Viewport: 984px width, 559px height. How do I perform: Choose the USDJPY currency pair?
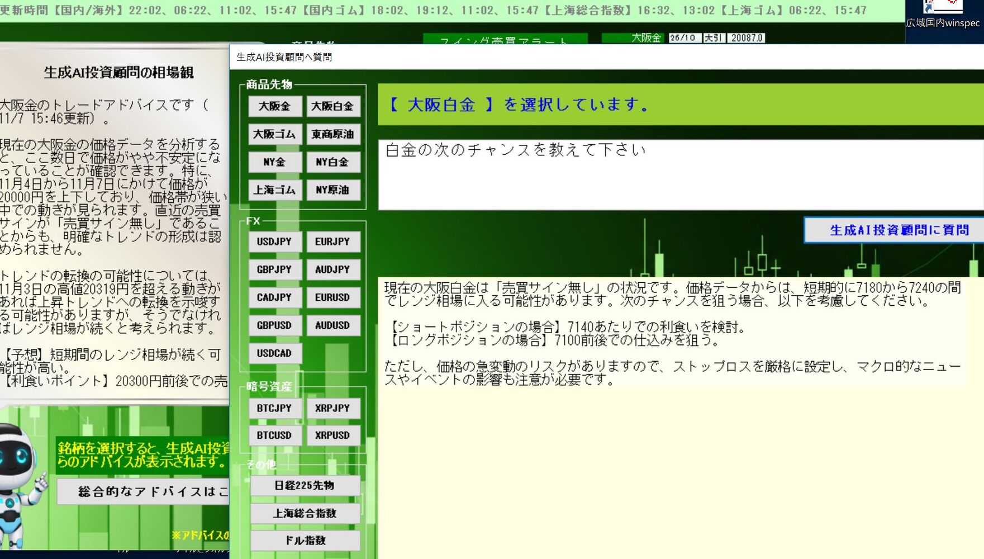click(x=275, y=241)
